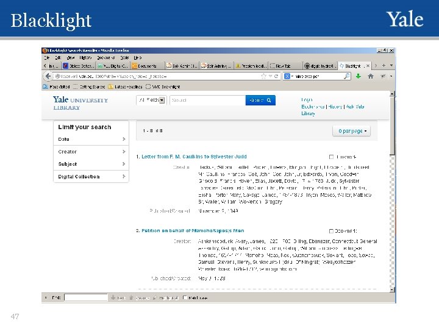439x329 pixels.
Task: Open the Getting Started bookmark
Action: [89, 87]
